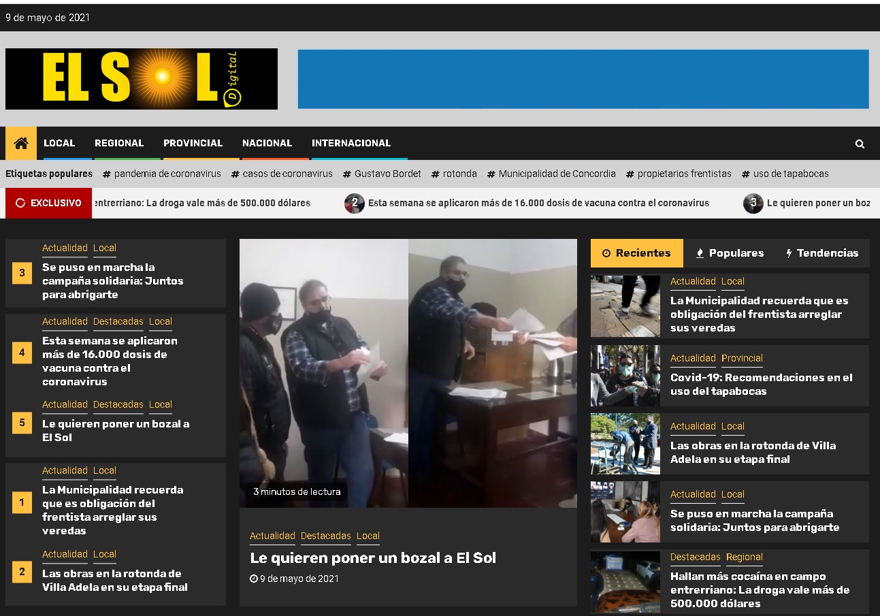This screenshot has width=880, height=616.
Task: Open left list story about frentista arreglar veredas
Action: tap(112, 510)
